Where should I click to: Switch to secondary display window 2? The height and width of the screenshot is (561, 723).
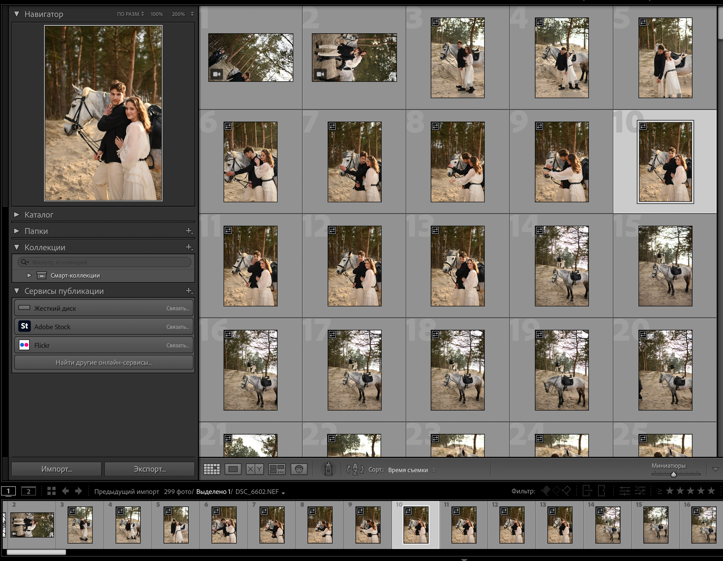point(29,491)
